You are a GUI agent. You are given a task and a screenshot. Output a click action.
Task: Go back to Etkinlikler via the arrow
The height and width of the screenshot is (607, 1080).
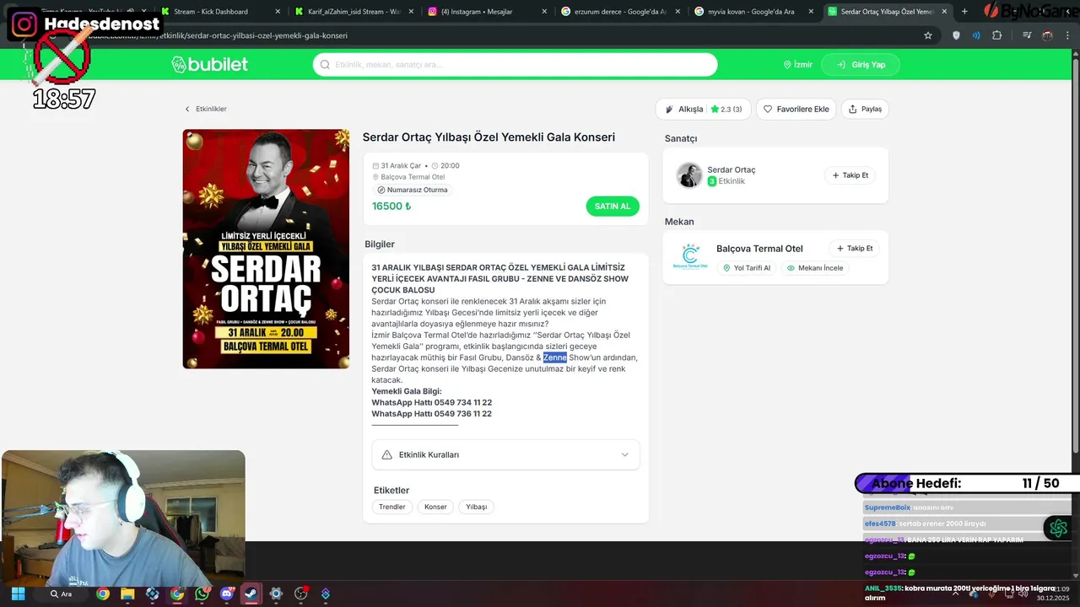206,109
